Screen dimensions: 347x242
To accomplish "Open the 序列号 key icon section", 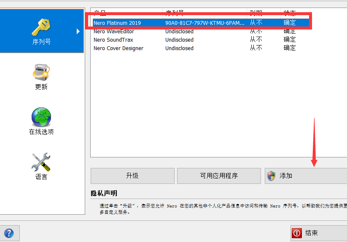I will coord(41,27).
